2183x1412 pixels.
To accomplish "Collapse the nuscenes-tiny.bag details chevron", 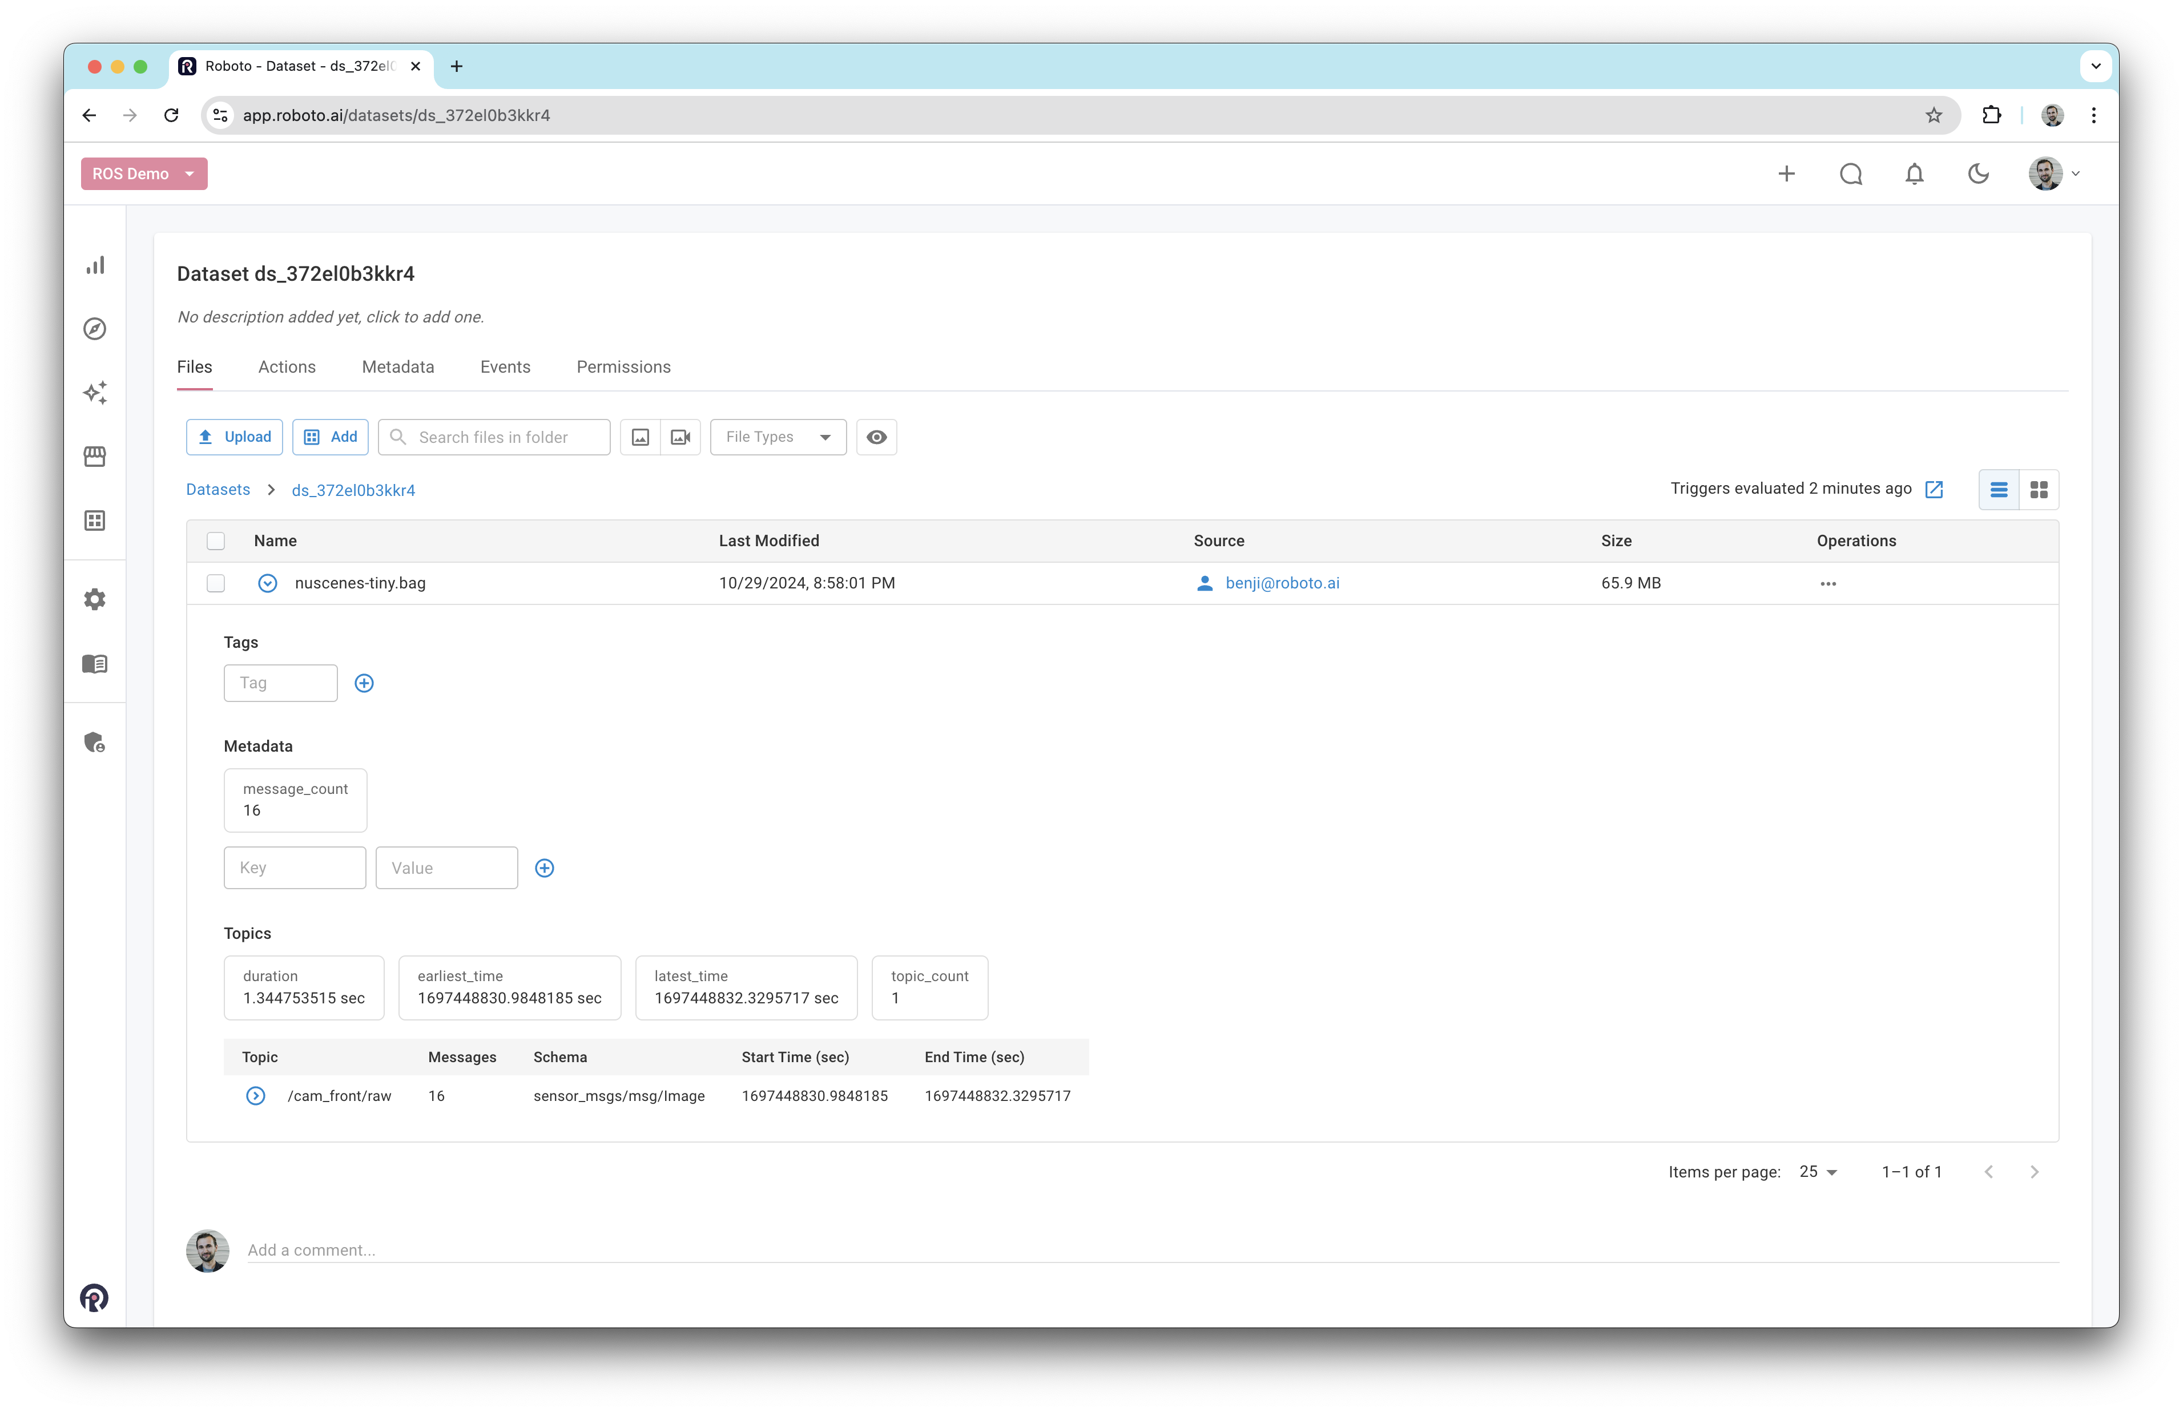I will [x=268, y=583].
